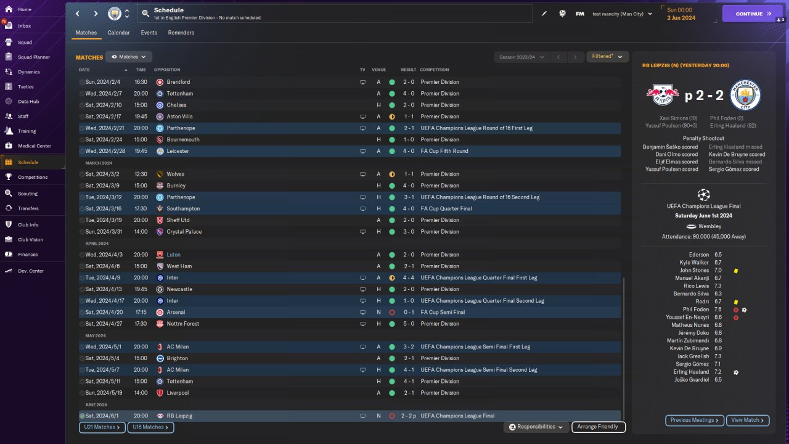
Task: Expand the Responsibilities dropdown
Action: click(536, 427)
